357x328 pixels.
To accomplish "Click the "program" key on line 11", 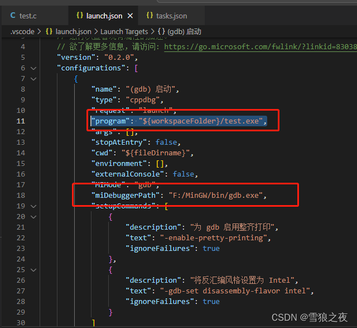I will (110, 121).
